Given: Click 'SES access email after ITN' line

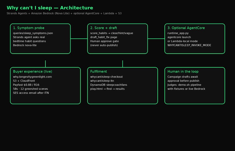Looking at the screenshot, I should [31, 93].
